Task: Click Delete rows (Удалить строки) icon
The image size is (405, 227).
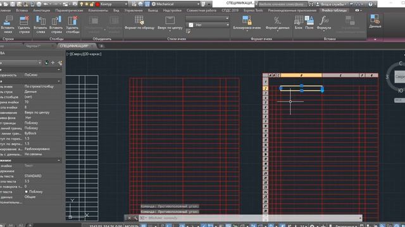Action: click(x=24, y=20)
